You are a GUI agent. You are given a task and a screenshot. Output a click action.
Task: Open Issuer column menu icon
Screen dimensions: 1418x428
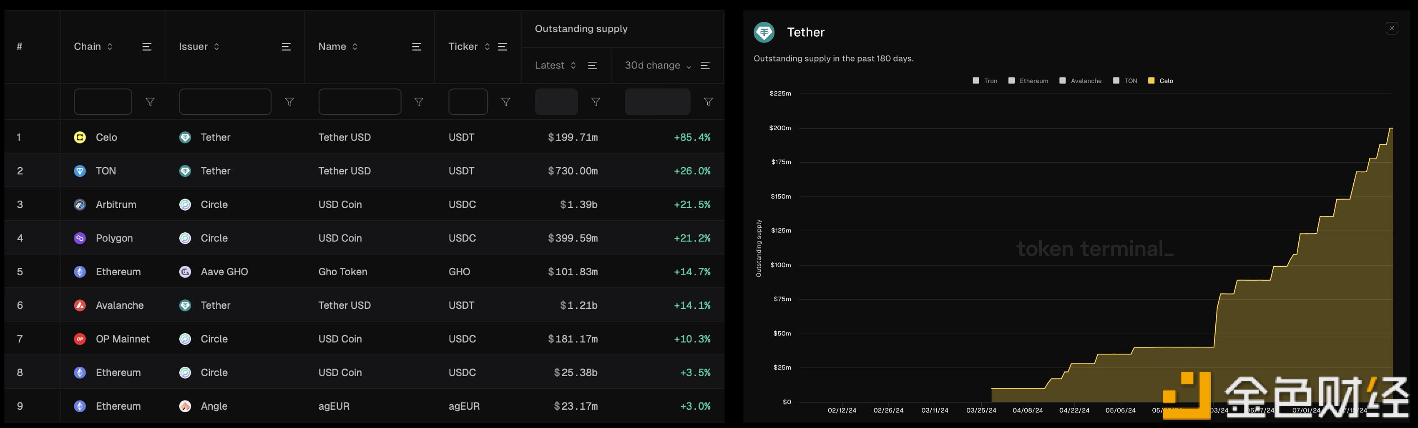(x=286, y=47)
